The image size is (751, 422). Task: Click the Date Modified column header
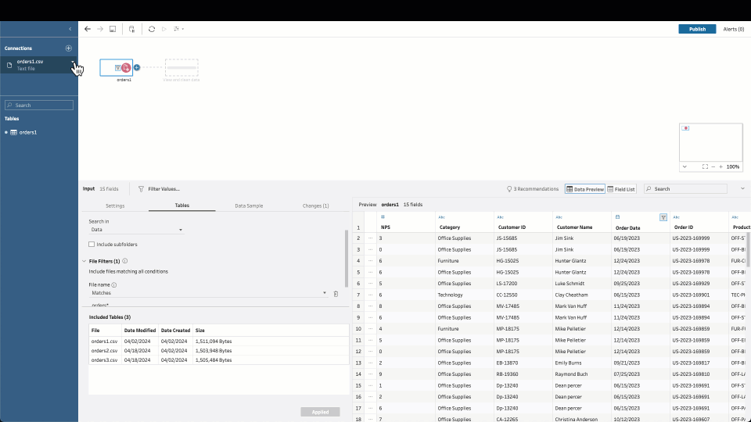(140, 330)
